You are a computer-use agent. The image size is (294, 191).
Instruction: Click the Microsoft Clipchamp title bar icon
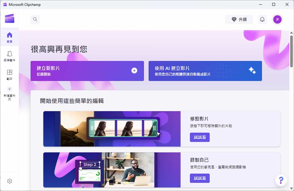pyautogui.click(x=5, y=5)
